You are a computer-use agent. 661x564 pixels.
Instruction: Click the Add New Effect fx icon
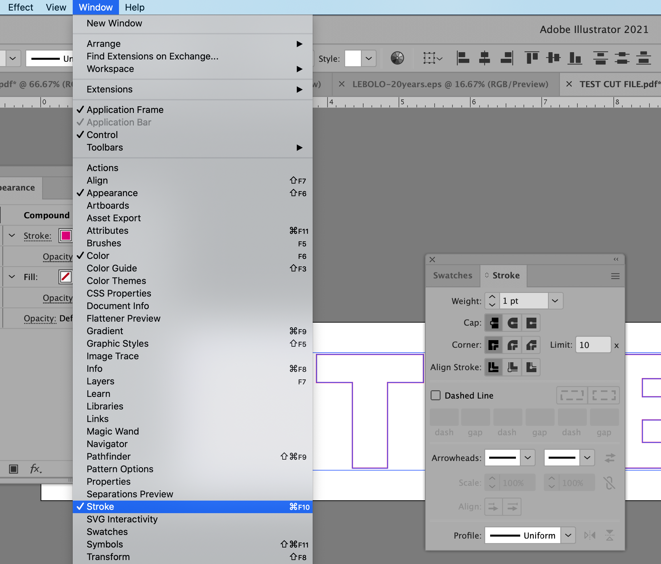tap(35, 469)
